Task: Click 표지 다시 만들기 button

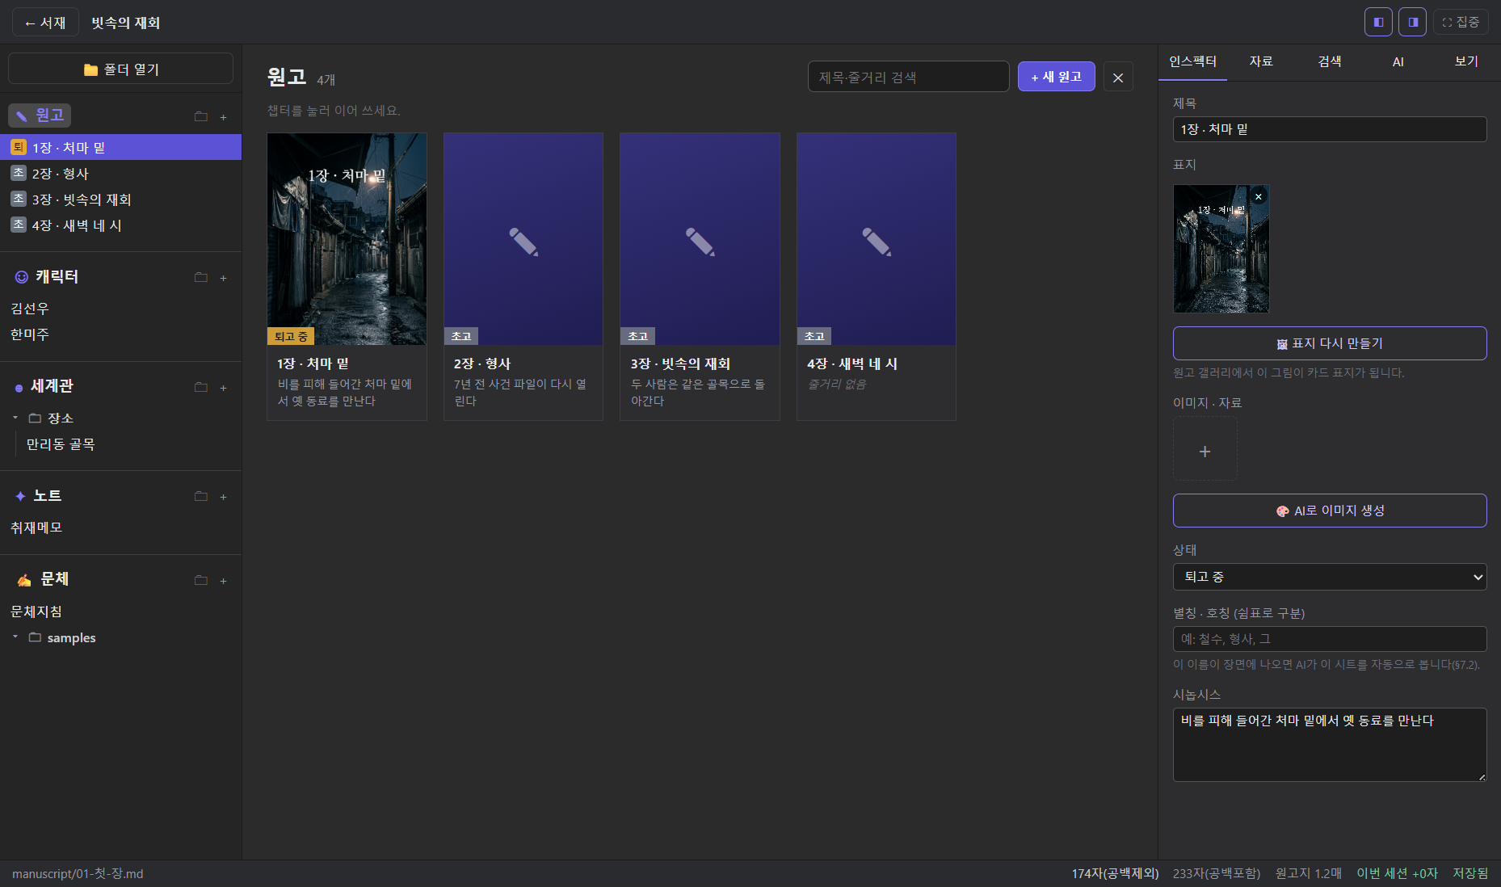Action: click(1330, 343)
